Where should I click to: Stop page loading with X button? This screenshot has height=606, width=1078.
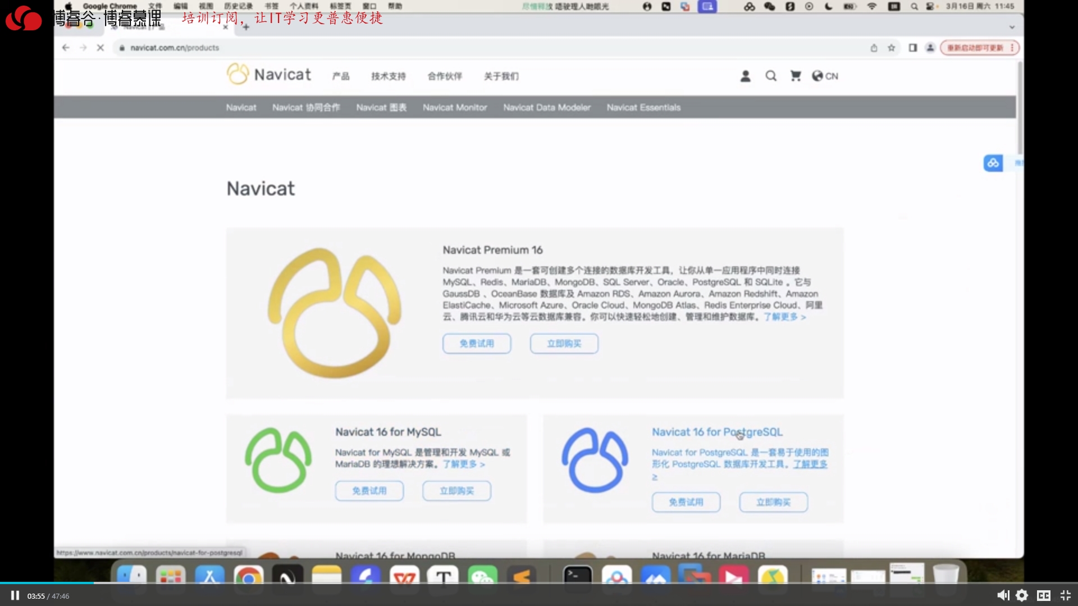pyautogui.click(x=101, y=48)
